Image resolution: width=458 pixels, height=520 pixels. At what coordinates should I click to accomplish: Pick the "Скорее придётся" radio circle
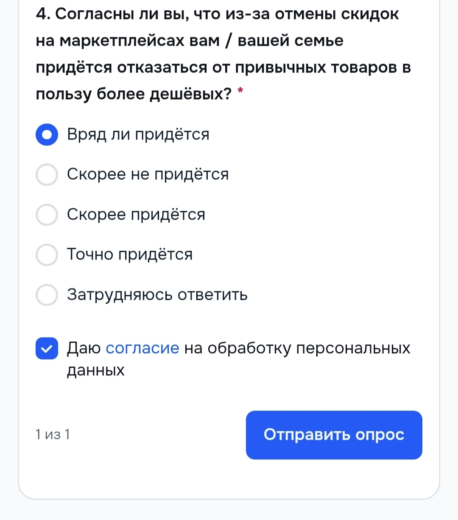47,215
